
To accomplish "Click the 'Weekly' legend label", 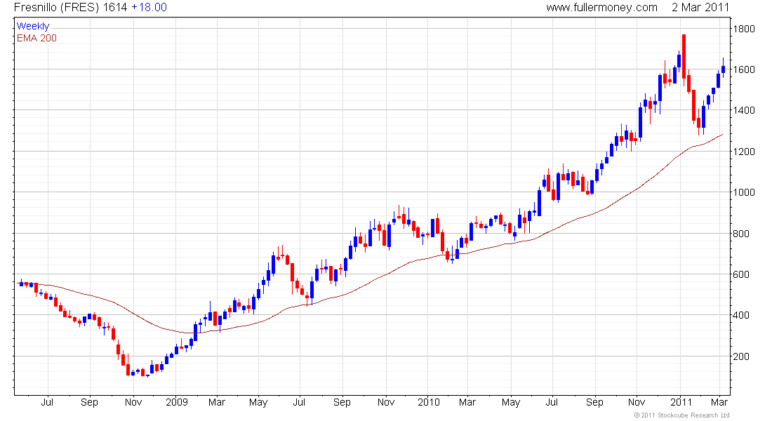I will (33, 26).
